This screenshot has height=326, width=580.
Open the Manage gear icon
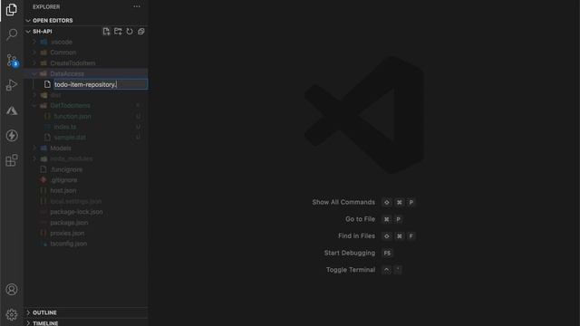[x=12, y=314]
